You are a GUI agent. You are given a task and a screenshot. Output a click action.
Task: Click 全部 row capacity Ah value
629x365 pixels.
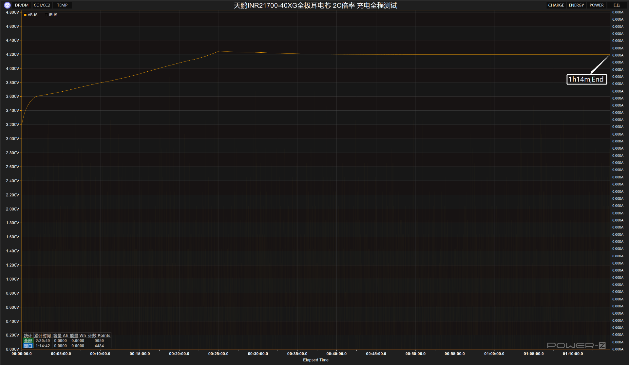click(61, 341)
